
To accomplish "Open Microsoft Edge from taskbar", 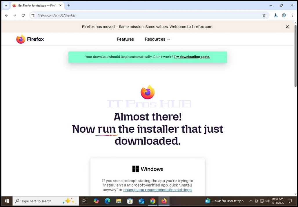I will [x=108, y=201].
